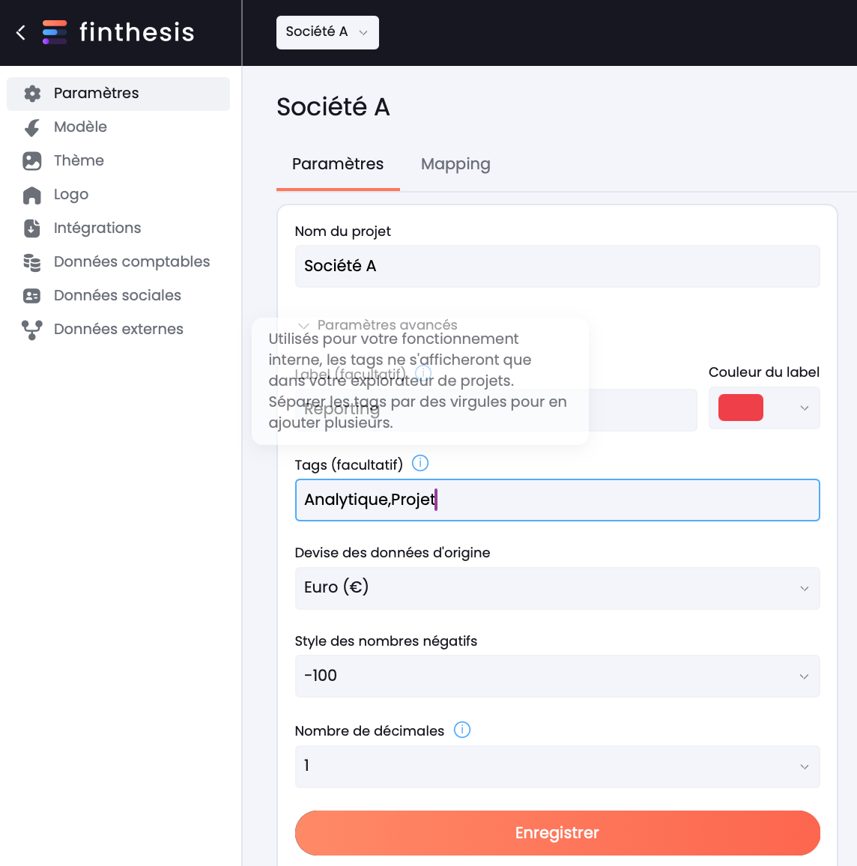Expand the Devise des données d'origine dropdown
The height and width of the screenshot is (866, 857).
click(x=557, y=588)
